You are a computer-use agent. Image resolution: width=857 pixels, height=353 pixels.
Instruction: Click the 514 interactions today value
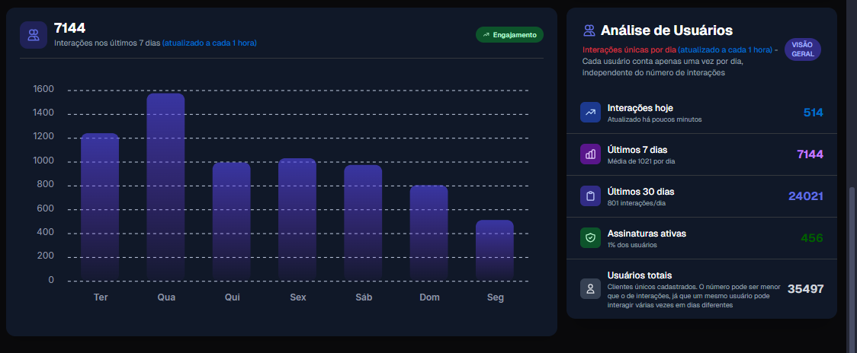[x=813, y=113]
